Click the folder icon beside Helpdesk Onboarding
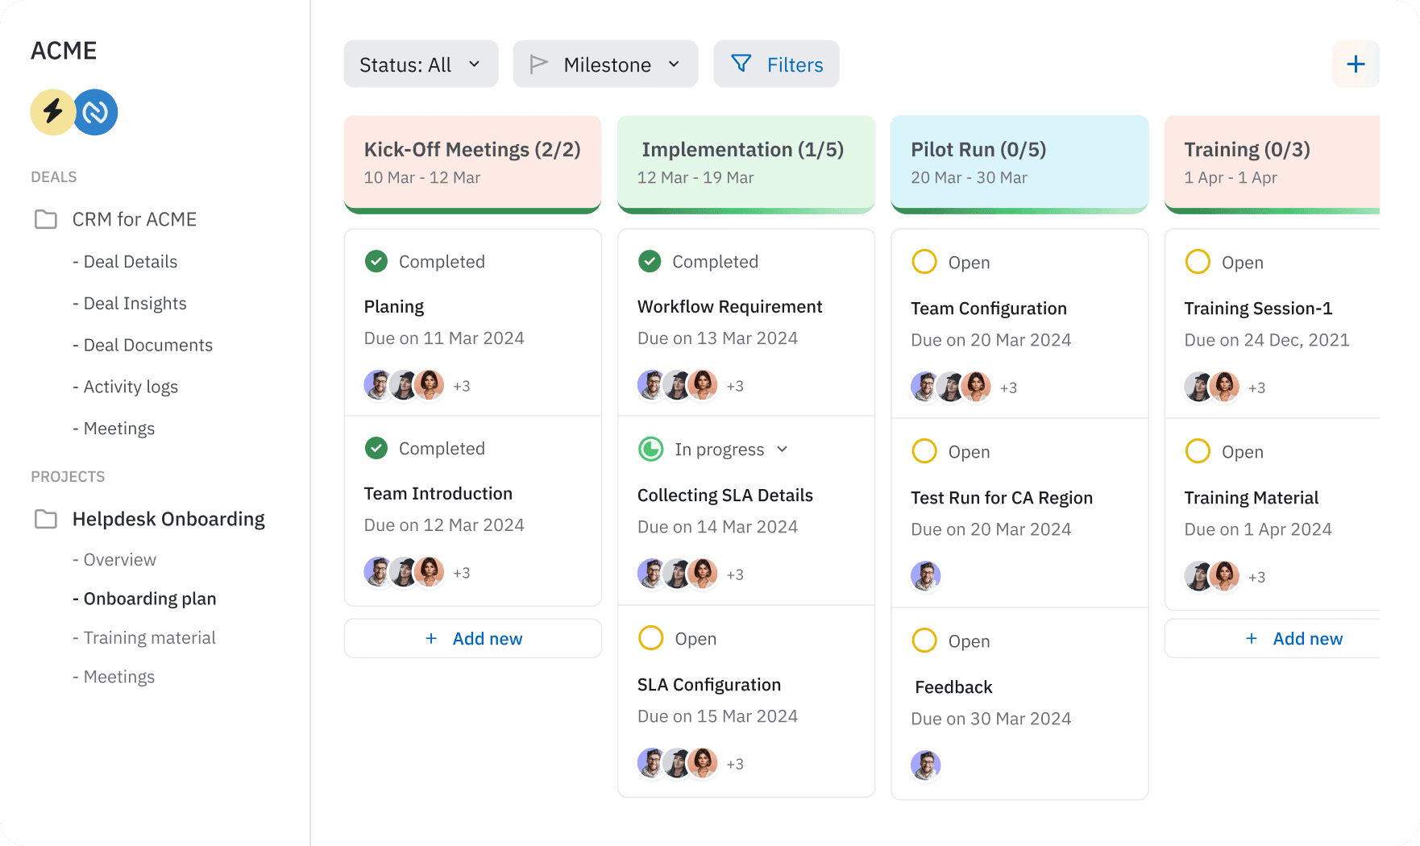The height and width of the screenshot is (846, 1420). tap(46, 519)
